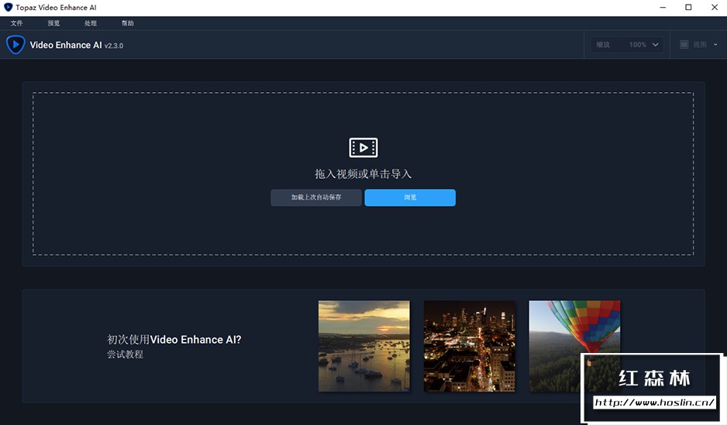Click the 视图 layout icon
This screenshot has height=425, width=727.
(684, 44)
